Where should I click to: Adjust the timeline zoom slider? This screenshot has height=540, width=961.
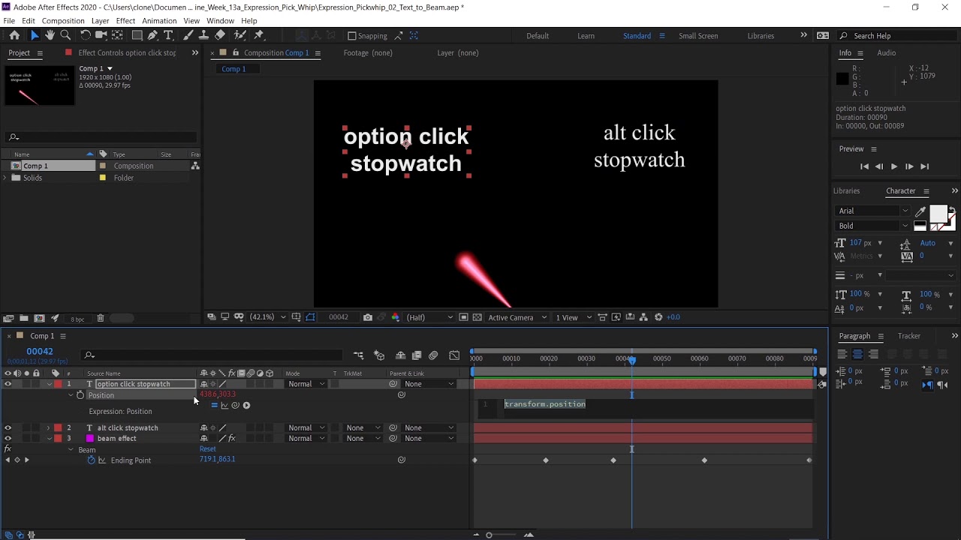coord(490,535)
